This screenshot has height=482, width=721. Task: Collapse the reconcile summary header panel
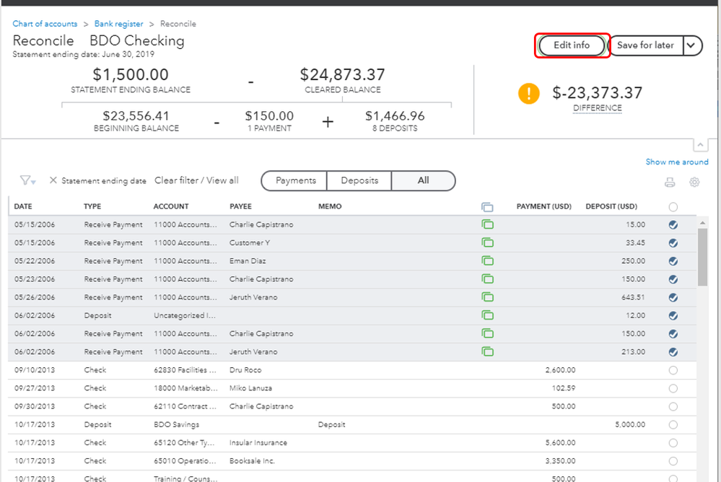[x=699, y=144]
